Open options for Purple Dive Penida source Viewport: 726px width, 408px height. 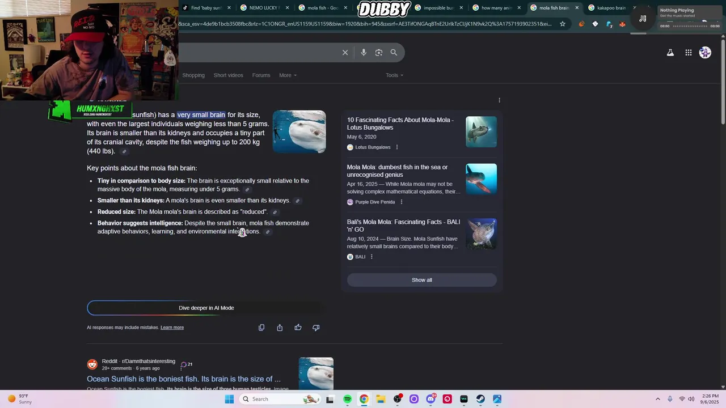tap(401, 202)
